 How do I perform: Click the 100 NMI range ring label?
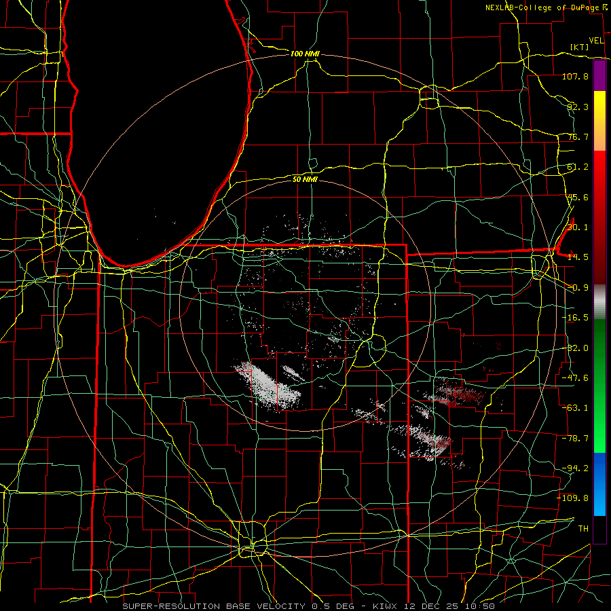point(305,54)
